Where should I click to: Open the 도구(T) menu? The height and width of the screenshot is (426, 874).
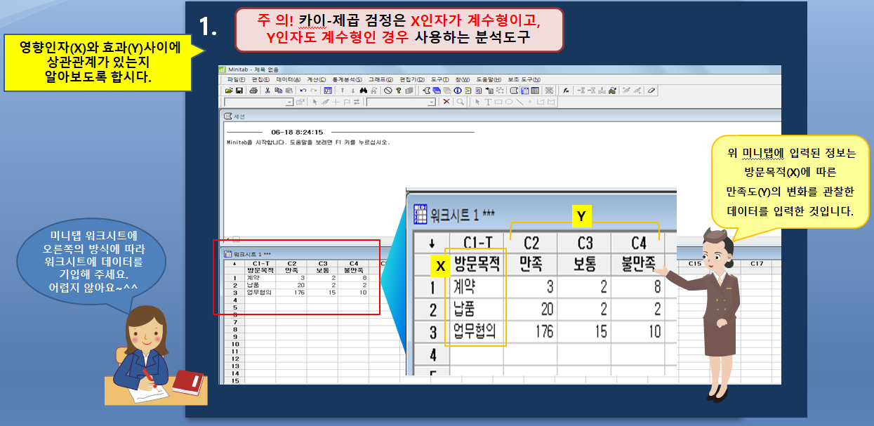pos(440,79)
